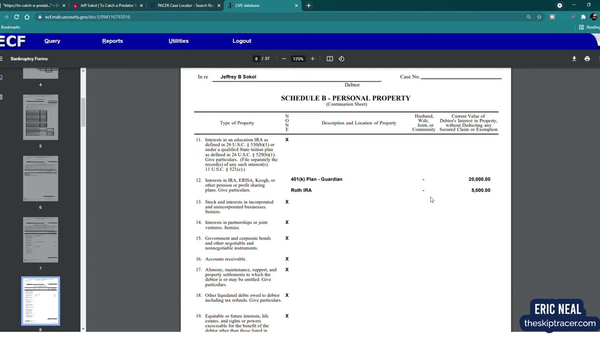
Task: Close the Jeff Sokol To Catch a Predator tab
Action: tap(141, 6)
